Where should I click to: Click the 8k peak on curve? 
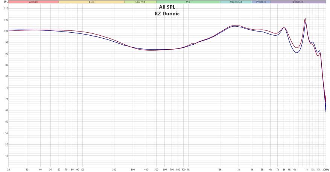tap(284, 28)
